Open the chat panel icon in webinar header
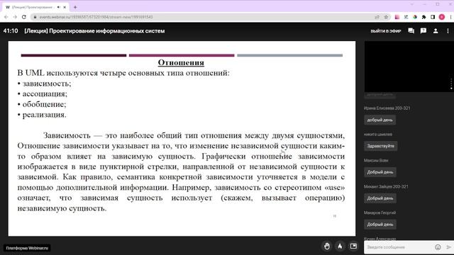The height and width of the screenshot is (255, 454). 411,30
